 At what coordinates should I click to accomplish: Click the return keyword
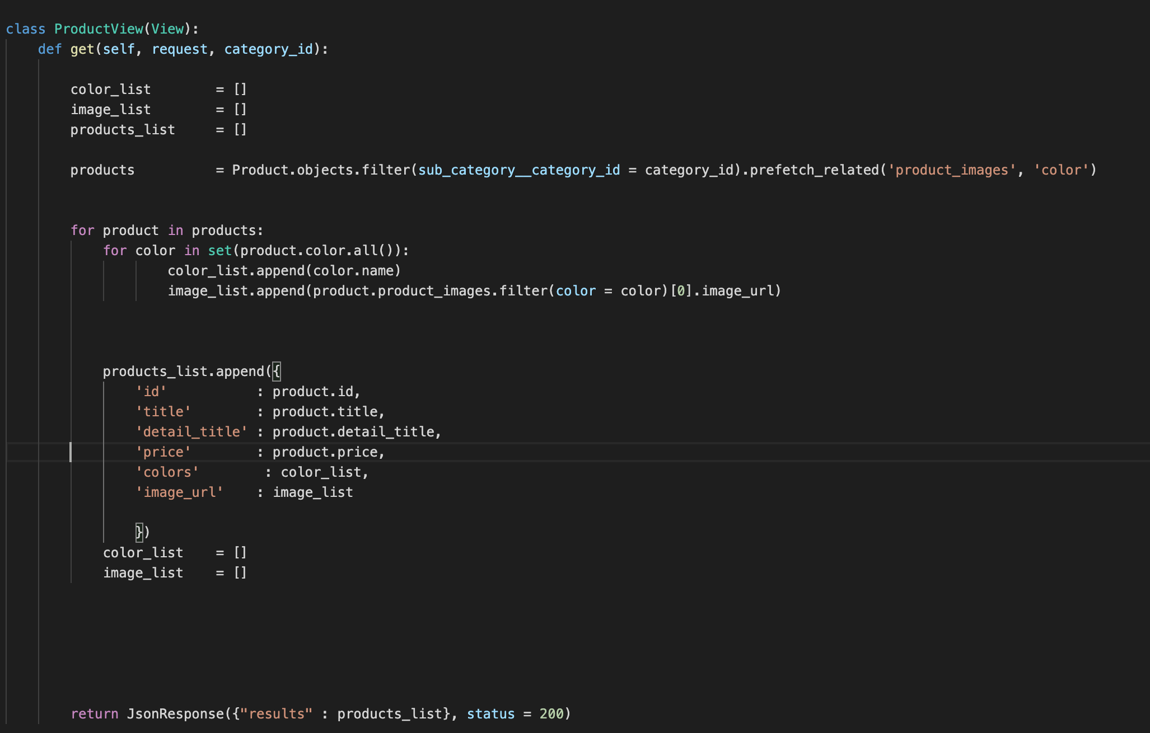click(x=94, y=714)
